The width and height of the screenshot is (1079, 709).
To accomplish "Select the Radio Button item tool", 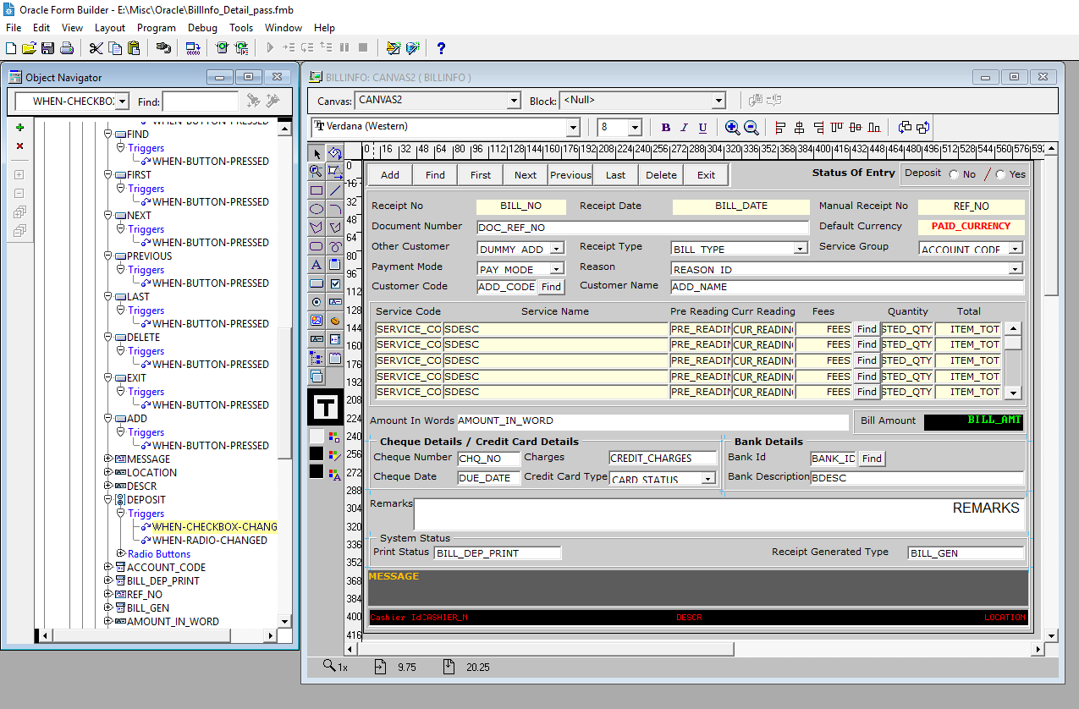I will tap(316, 300).
